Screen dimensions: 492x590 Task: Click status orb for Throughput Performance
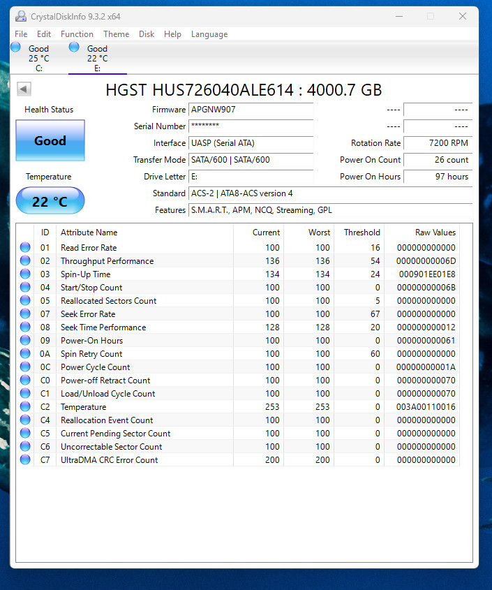click(25, 260)
